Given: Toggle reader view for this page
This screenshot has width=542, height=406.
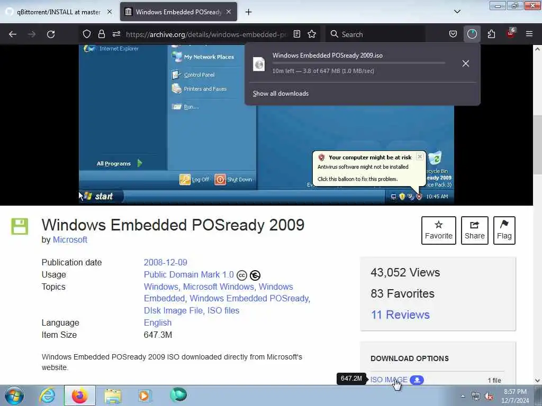Looking at the screenshot, I should pyautogui.click(x=297, y=34).
